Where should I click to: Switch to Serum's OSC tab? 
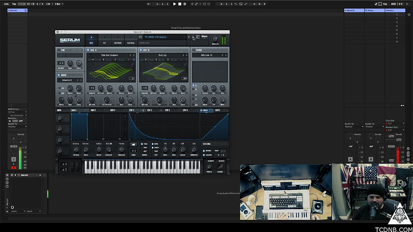pyautogui.click(x=91, y=40)
